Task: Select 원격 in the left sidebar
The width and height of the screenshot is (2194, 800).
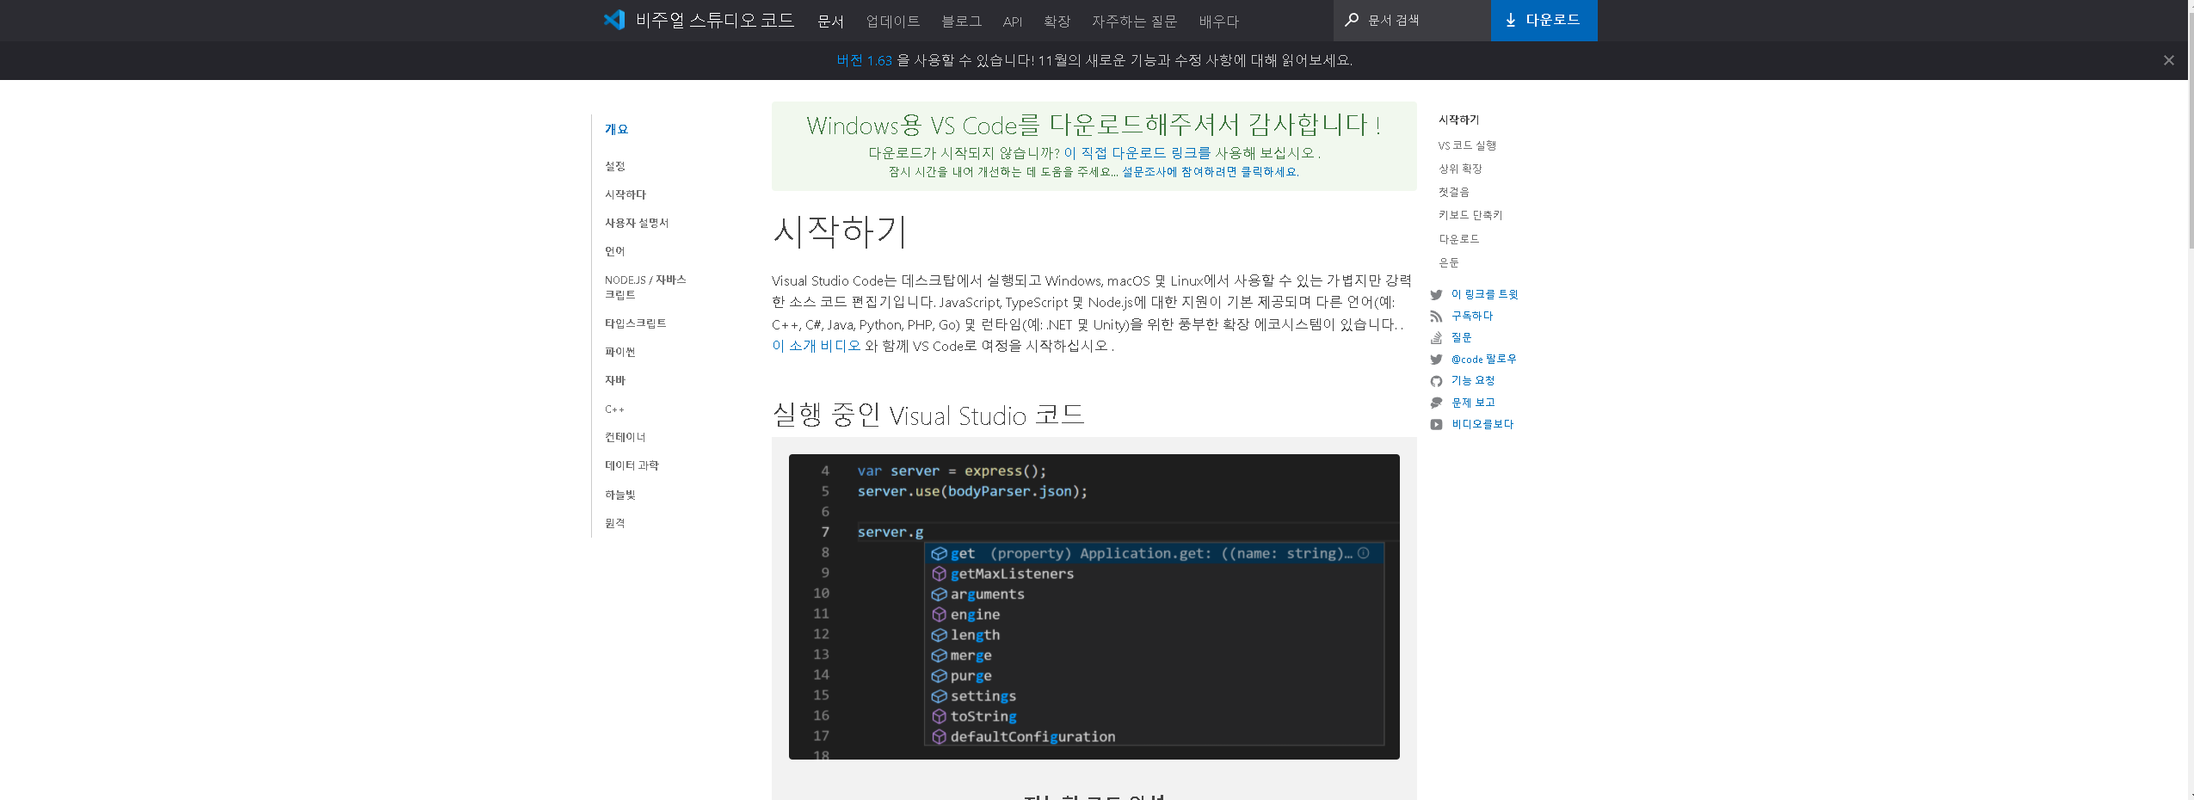Action: point(614,523)
